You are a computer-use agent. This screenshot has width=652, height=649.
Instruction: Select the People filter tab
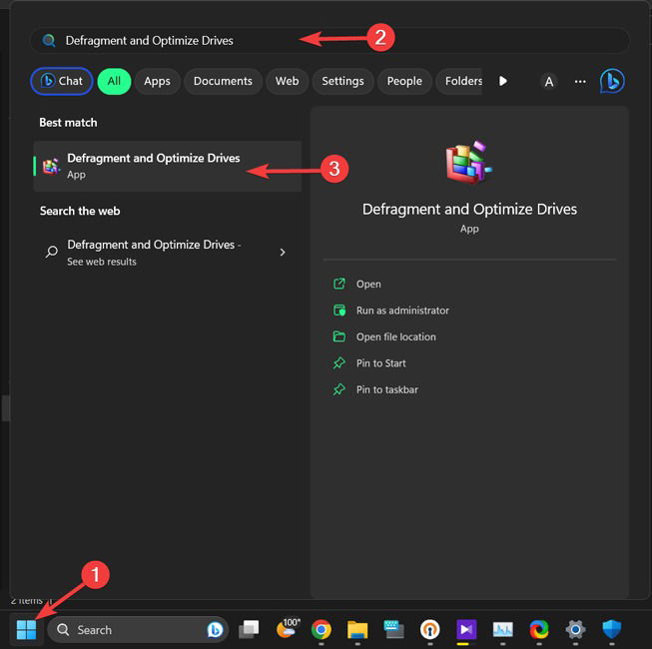[x=404, y=81]
